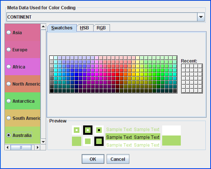Image resolution: width=211 pixels, height=169 pixels.
Task: Click the first square in Recent swatches
Action: (183, 66)
